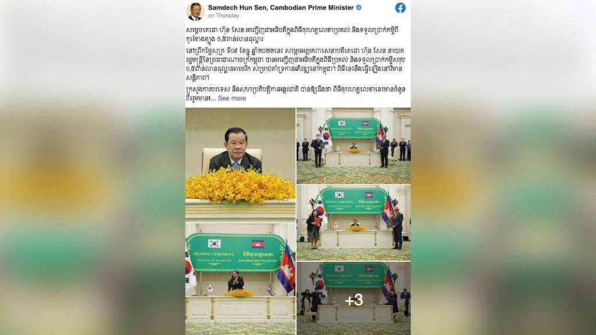This screenshot has height=335, width=596.
Task: Open bottom-left signing ceremony banner photo
Action: [240, 279]
